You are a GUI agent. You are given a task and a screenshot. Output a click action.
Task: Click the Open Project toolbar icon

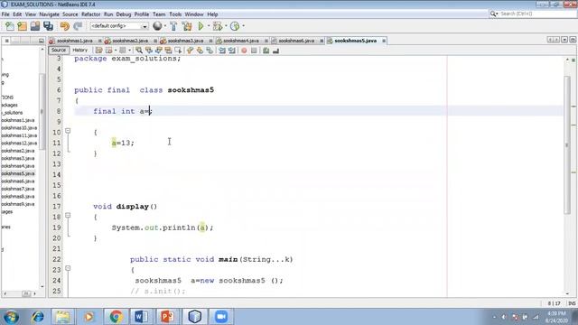35,26
